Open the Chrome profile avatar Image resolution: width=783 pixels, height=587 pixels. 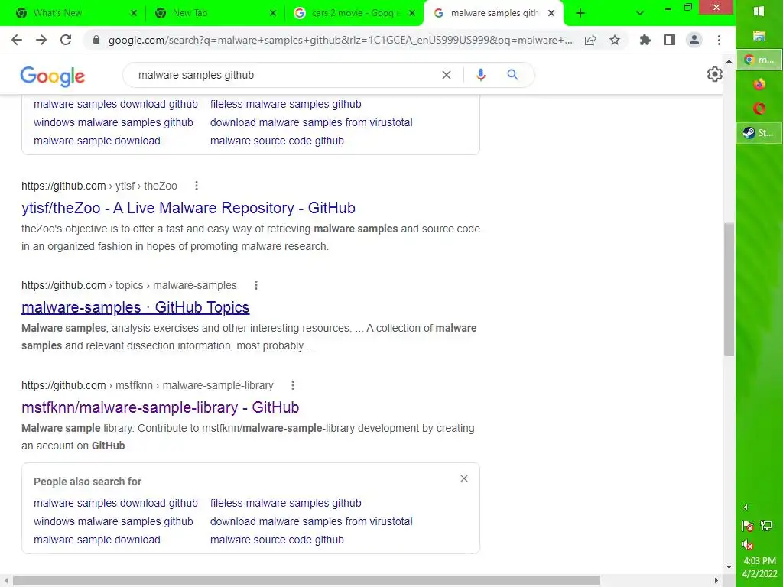694,40
